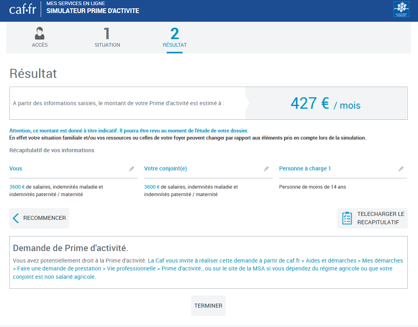Click Simulateur Prime d'Activite header title
Screen dimensions: 418x327
93,11
